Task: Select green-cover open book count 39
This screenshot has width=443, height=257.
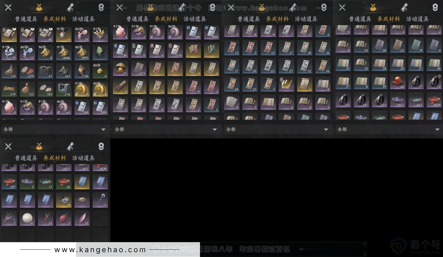Action: coord(380,82)
